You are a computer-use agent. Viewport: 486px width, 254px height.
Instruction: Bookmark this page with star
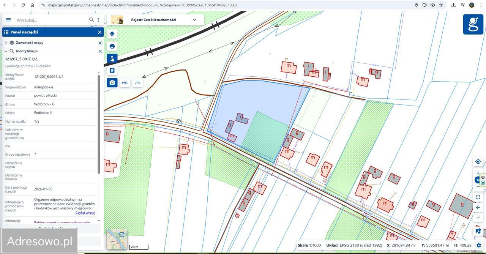441,5
